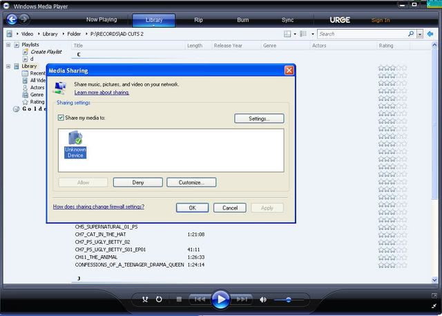Mute the volume speaker icon
442x316 pixels.
point(263,299)
